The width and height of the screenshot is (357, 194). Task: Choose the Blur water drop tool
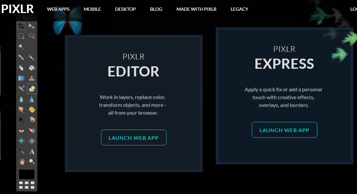(21, 99)
